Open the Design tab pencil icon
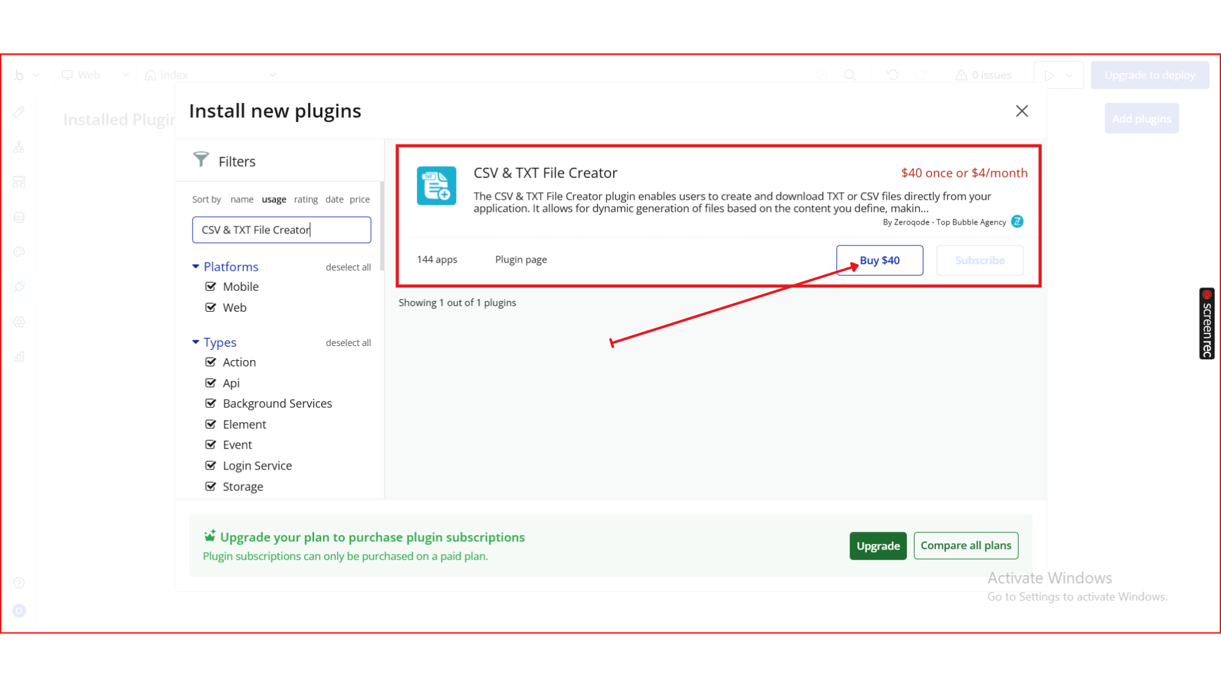 coord(19,112)
